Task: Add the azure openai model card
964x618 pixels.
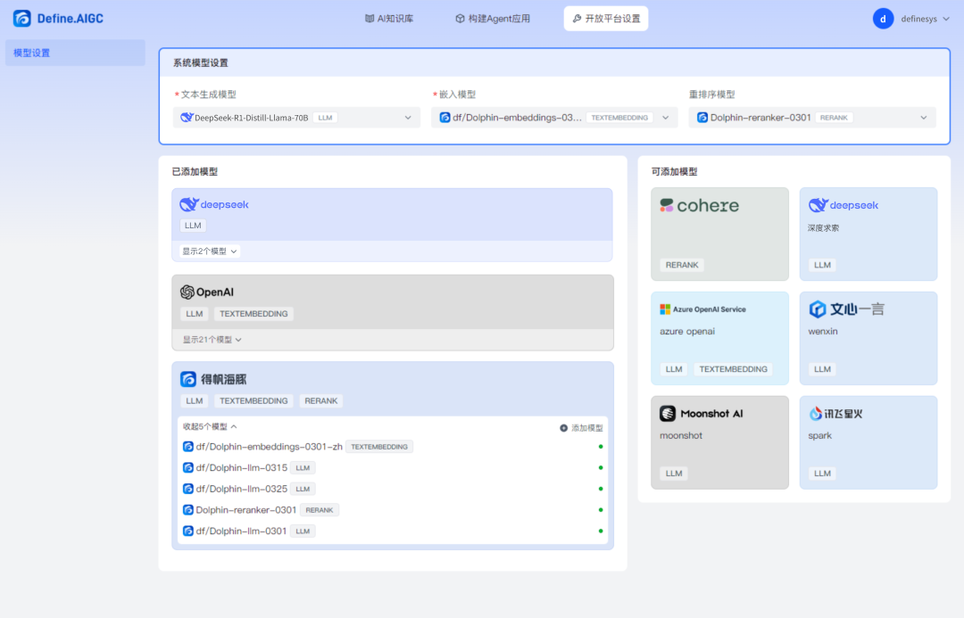Action: point(720,339)
